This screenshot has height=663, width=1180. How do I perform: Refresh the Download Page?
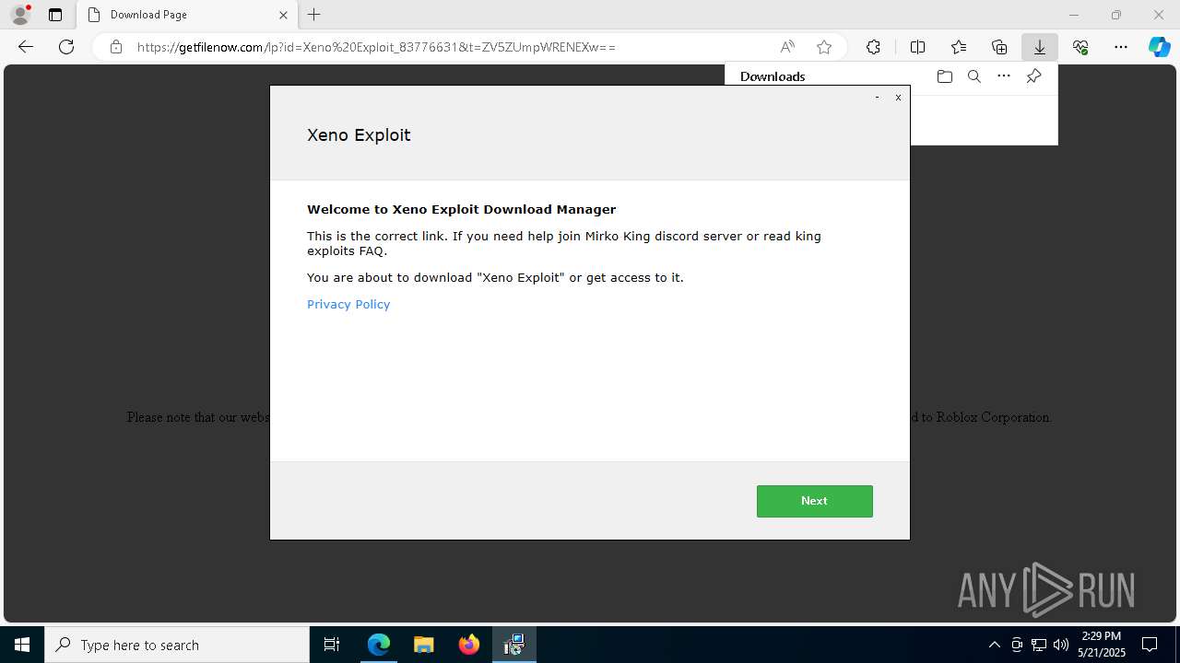pos(66,47)
